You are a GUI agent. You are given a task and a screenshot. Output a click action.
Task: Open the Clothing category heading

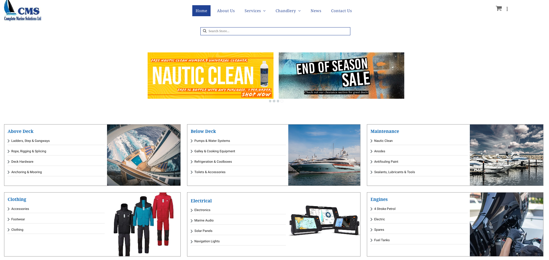click(17, 199)
